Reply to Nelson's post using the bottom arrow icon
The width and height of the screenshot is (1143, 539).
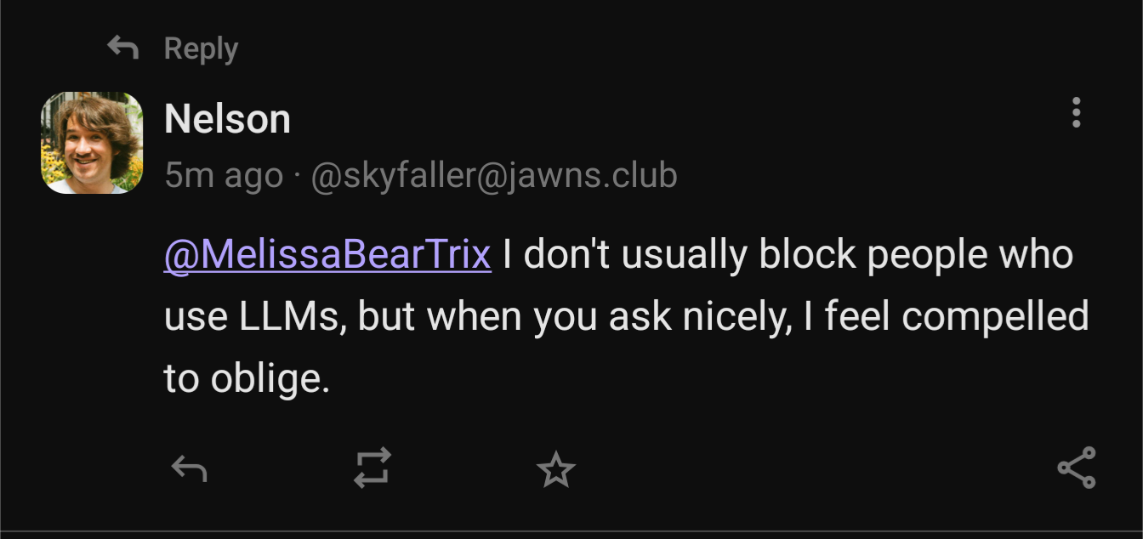tap(189, 468)
